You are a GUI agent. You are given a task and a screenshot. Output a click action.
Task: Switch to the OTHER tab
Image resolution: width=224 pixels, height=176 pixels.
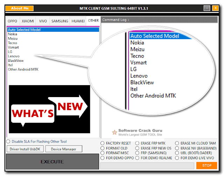pos(93,21)
